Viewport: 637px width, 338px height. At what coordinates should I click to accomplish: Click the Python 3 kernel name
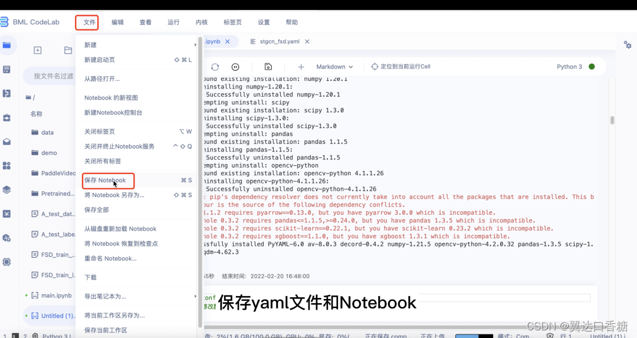[569, 67]
